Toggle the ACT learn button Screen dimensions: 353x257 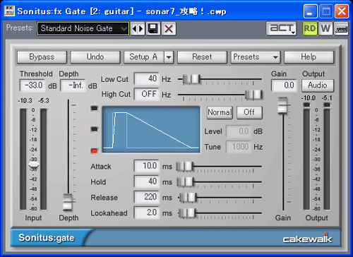tap(282, 29)
